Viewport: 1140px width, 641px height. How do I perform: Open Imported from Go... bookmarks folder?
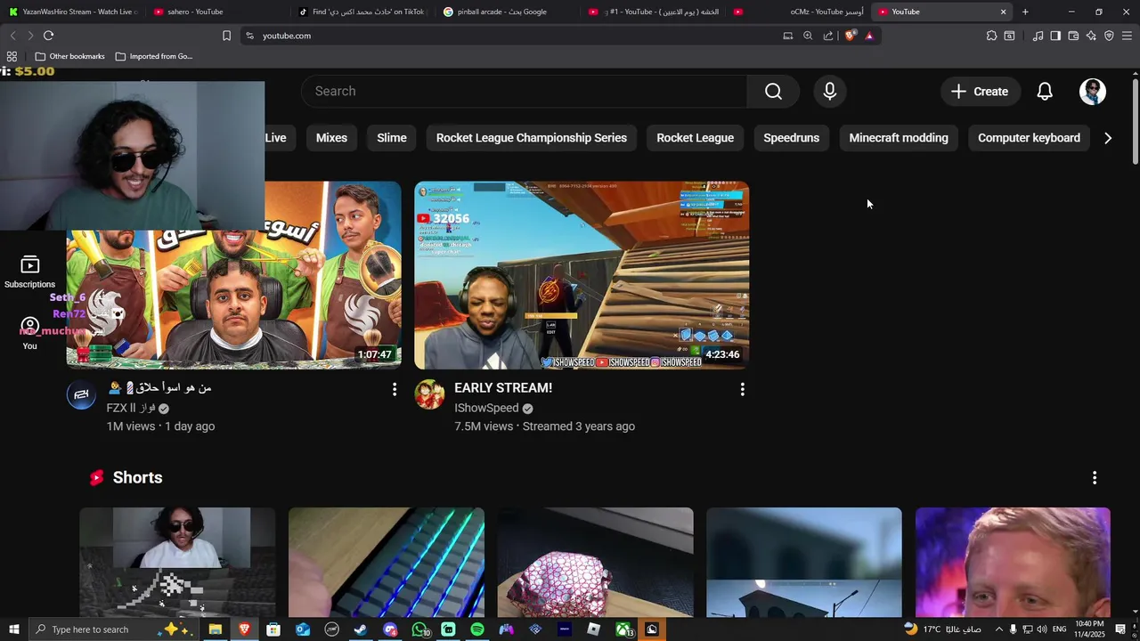(153, 56)
